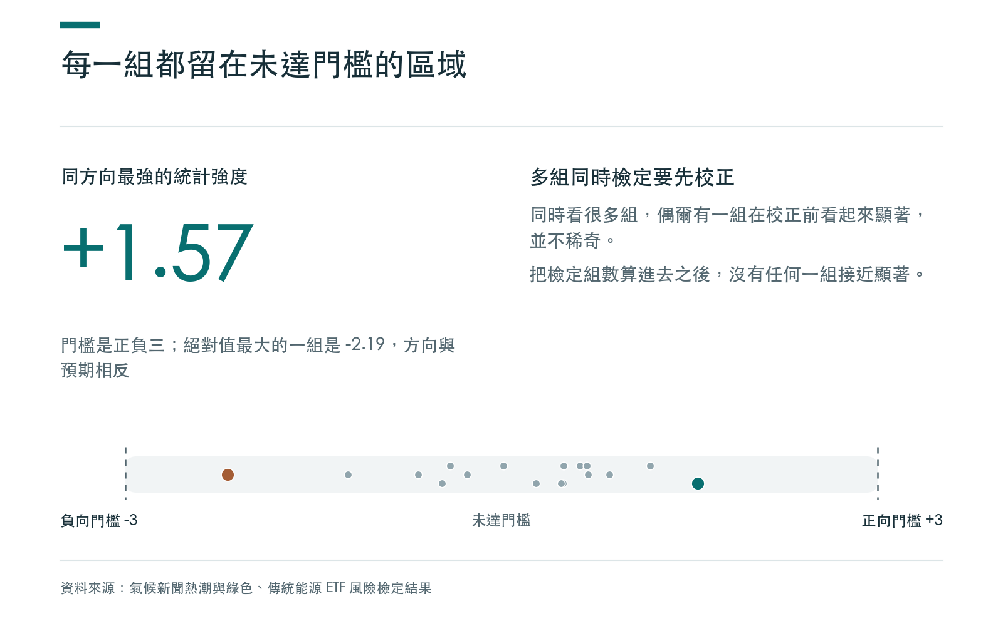Select the note starting with 門檻是正負三

pos(258,357)
